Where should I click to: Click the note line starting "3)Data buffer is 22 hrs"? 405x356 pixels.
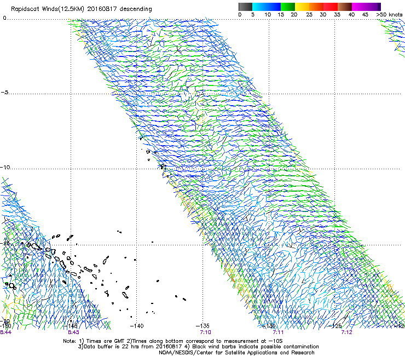click(198, 347)
